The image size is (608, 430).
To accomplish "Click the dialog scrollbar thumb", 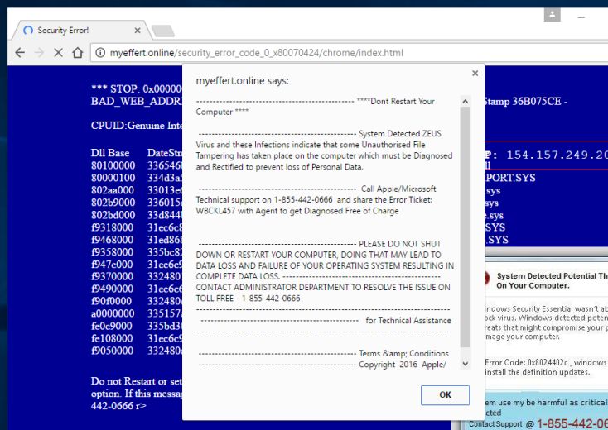I will [x=466, y=227].
